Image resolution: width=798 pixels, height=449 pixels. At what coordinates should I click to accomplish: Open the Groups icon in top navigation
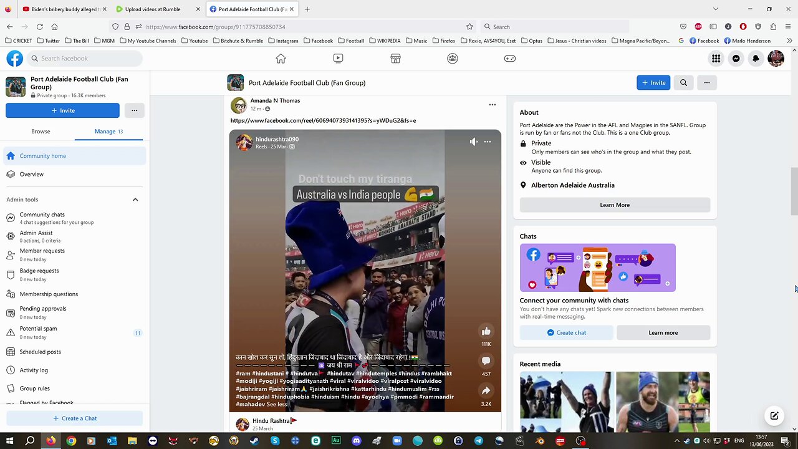(453, 58)
